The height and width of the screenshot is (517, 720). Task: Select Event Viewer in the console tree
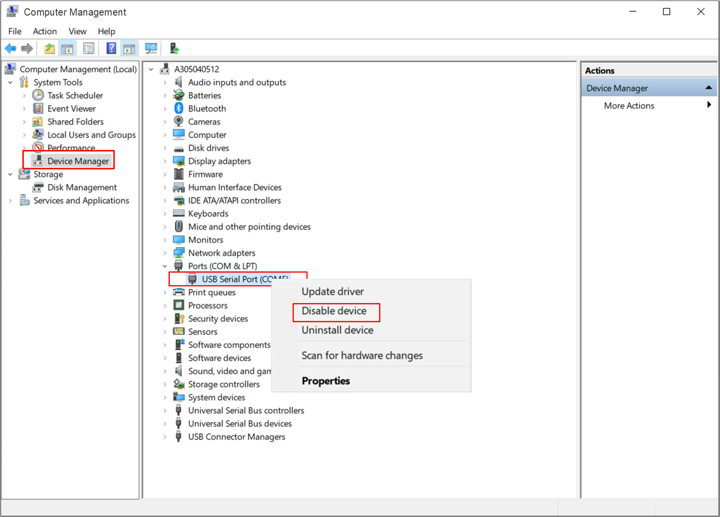[71, 109]
